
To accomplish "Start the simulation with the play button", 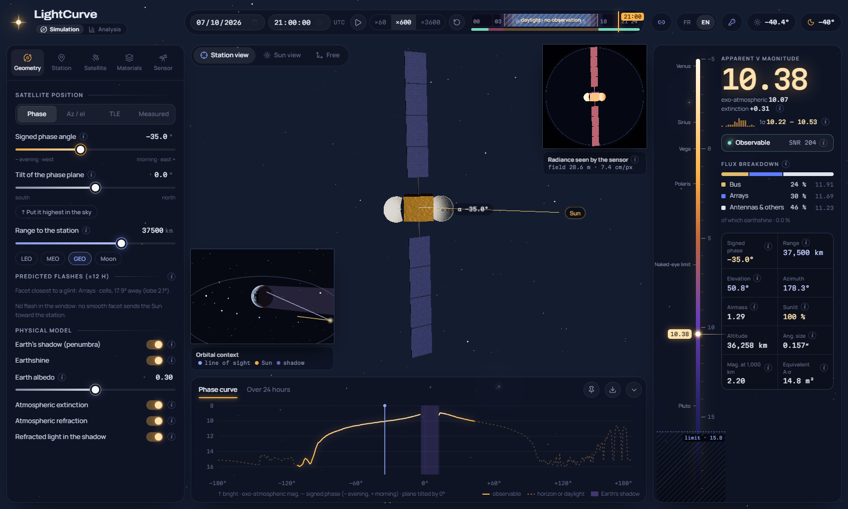I will point(358,22).
